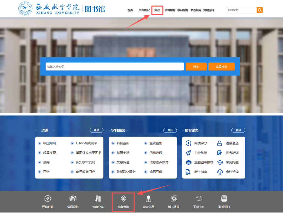Expand 更多 under the 学科服务 section
The height and width of the screenshot is (213, 283).
point(170,130)
